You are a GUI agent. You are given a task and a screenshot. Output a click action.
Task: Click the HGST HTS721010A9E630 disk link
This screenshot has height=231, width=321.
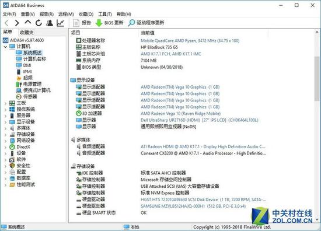[x=203, y=199]
